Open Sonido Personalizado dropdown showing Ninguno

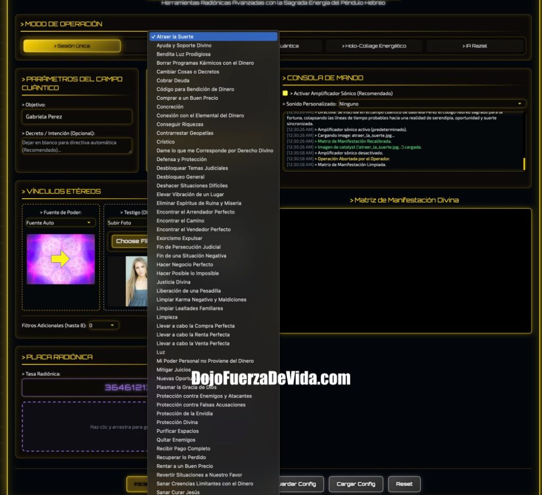tap(432, 104)
